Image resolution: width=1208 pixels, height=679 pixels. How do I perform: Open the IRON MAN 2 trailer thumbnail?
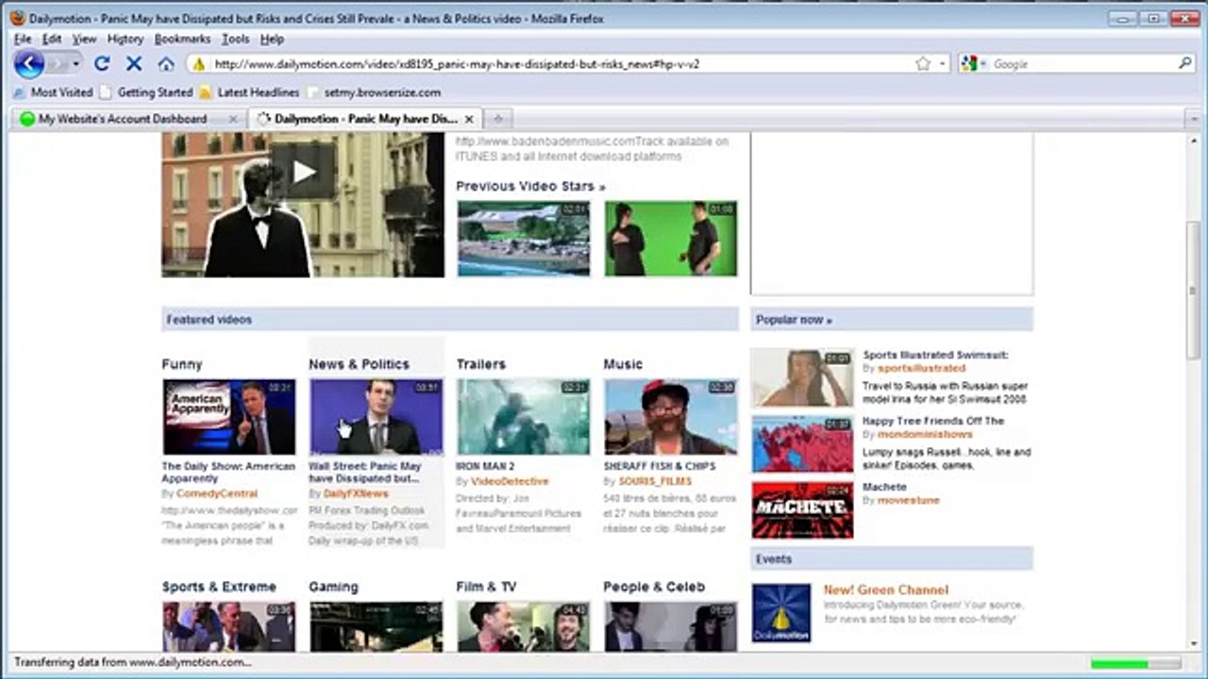point(523,417)
